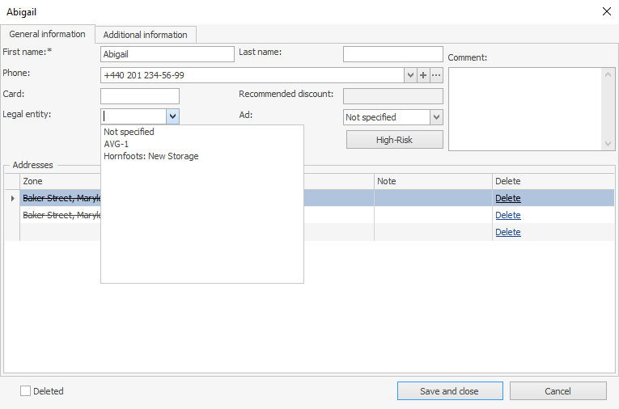Screen dimensions: 619x409
Task: Close the Abigail dialog window
Action: tap(607, 11)
